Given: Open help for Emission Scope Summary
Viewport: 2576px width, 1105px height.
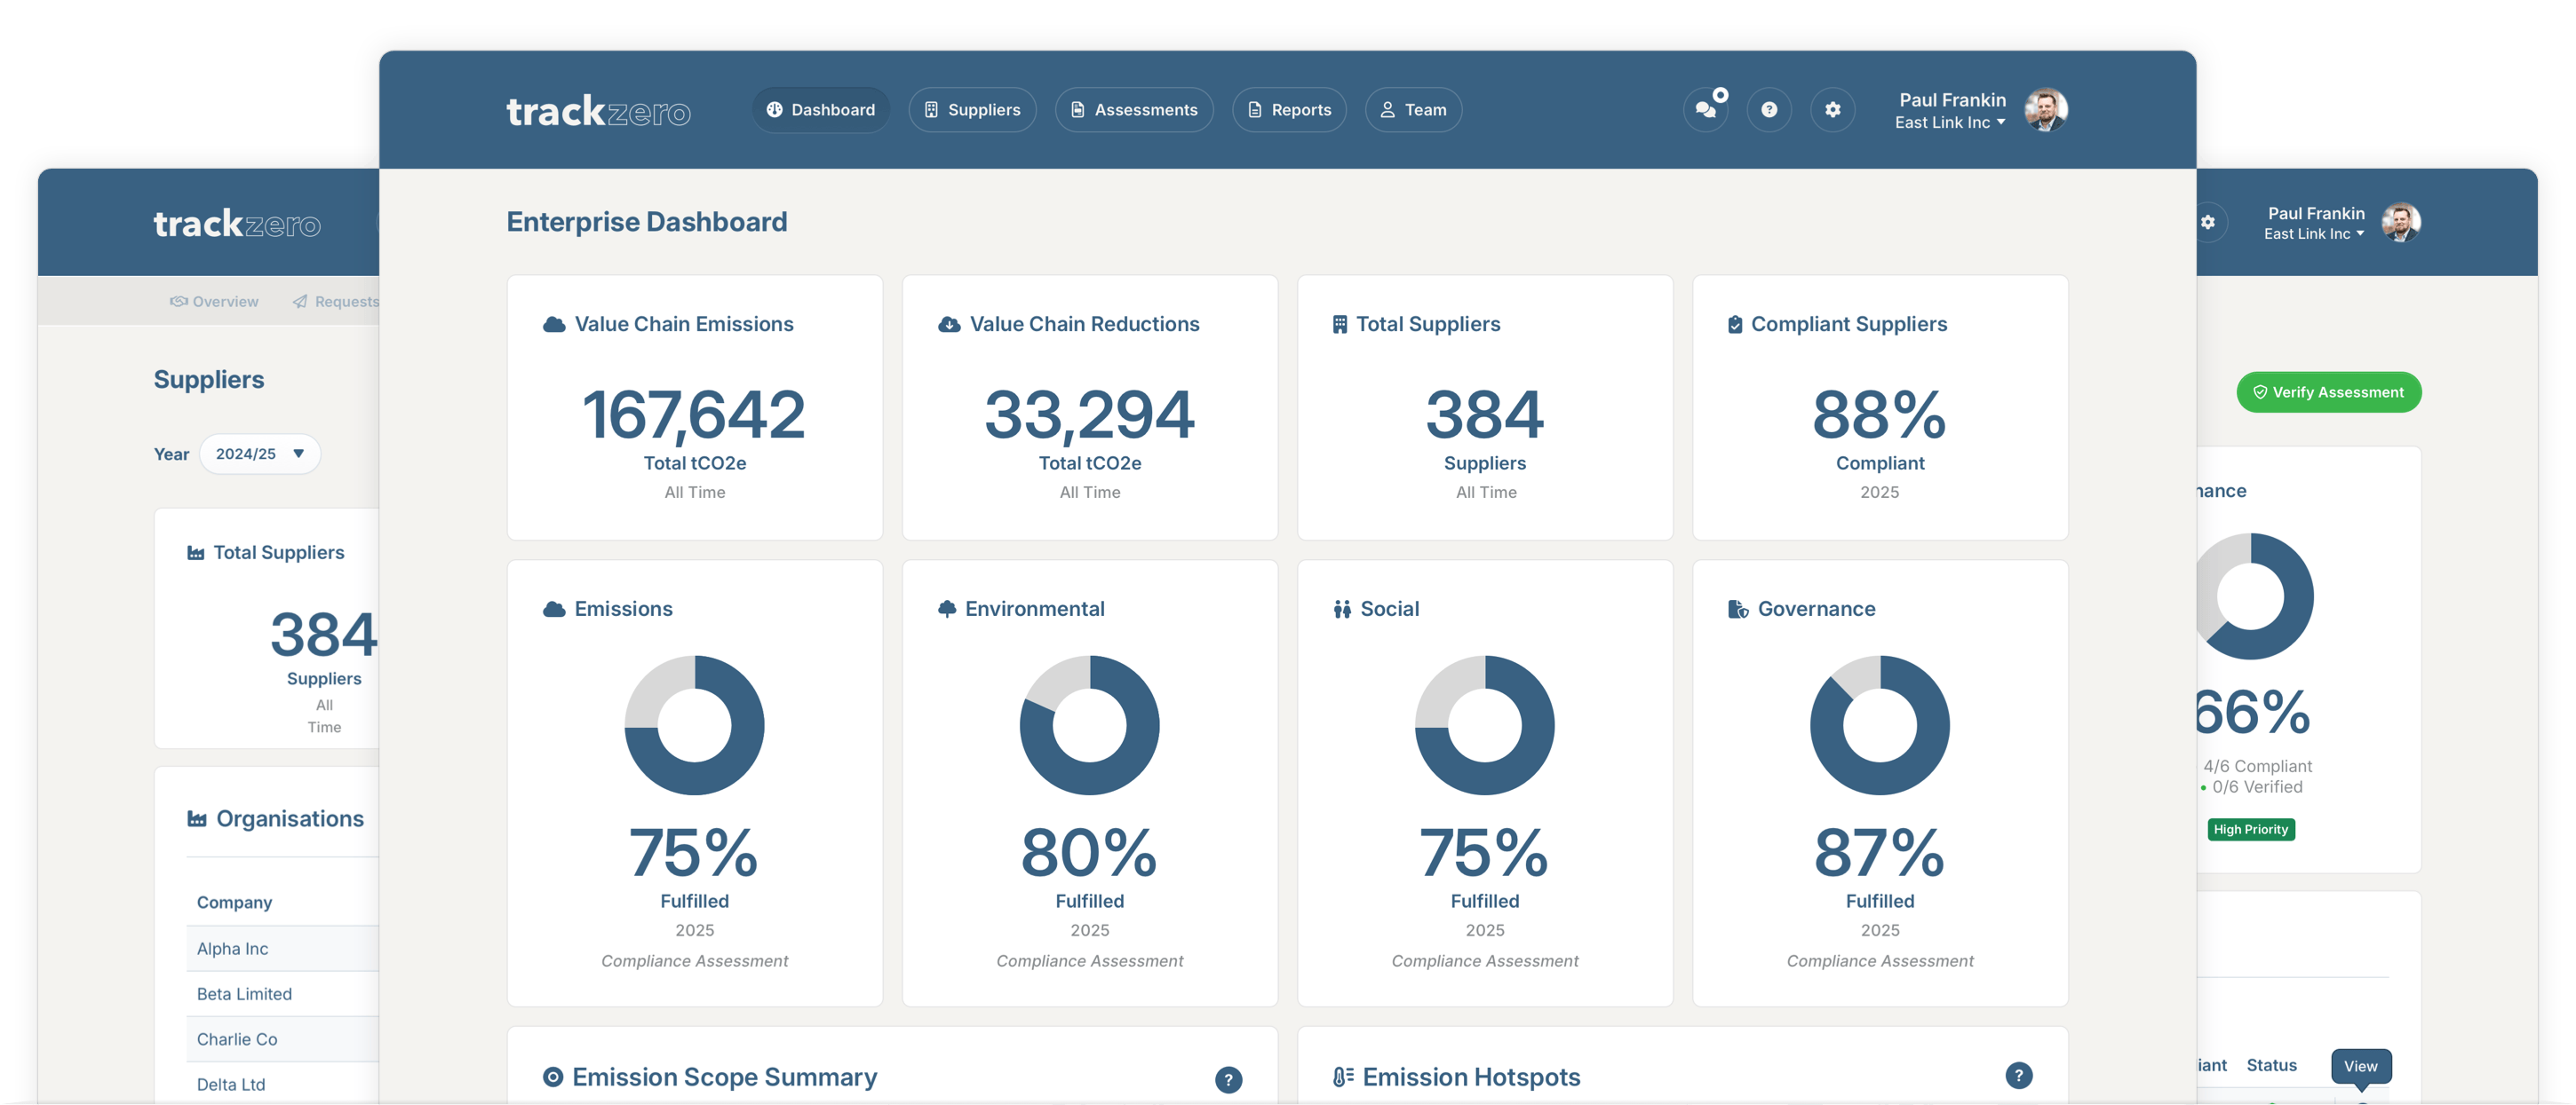Looking at the screenshot, I should [x=1228, y=1080].
